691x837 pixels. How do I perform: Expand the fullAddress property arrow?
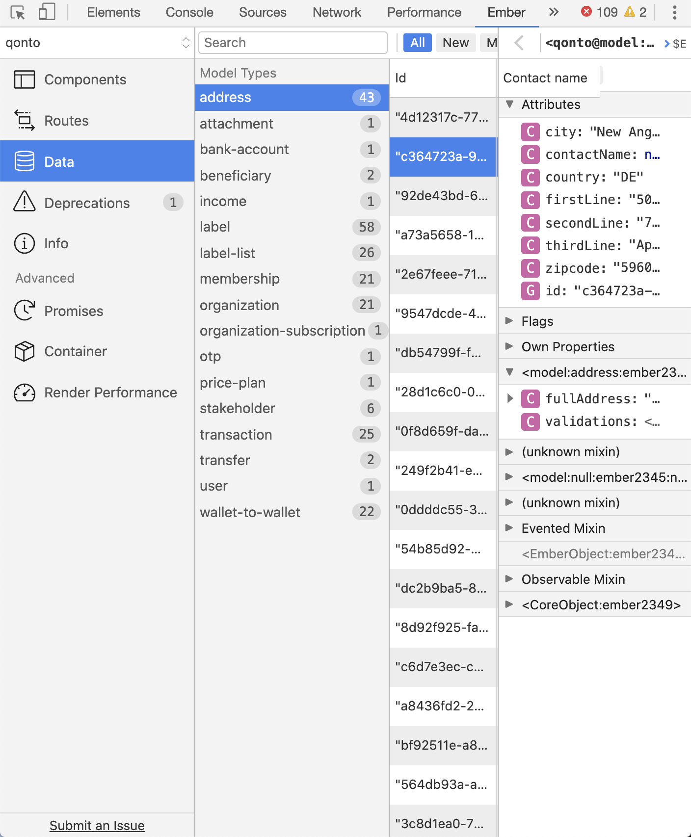point(510,398)
